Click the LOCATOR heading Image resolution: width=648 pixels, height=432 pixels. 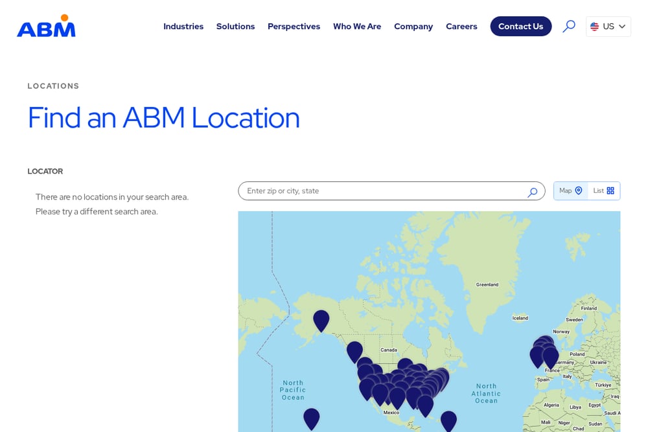[45, 171]
